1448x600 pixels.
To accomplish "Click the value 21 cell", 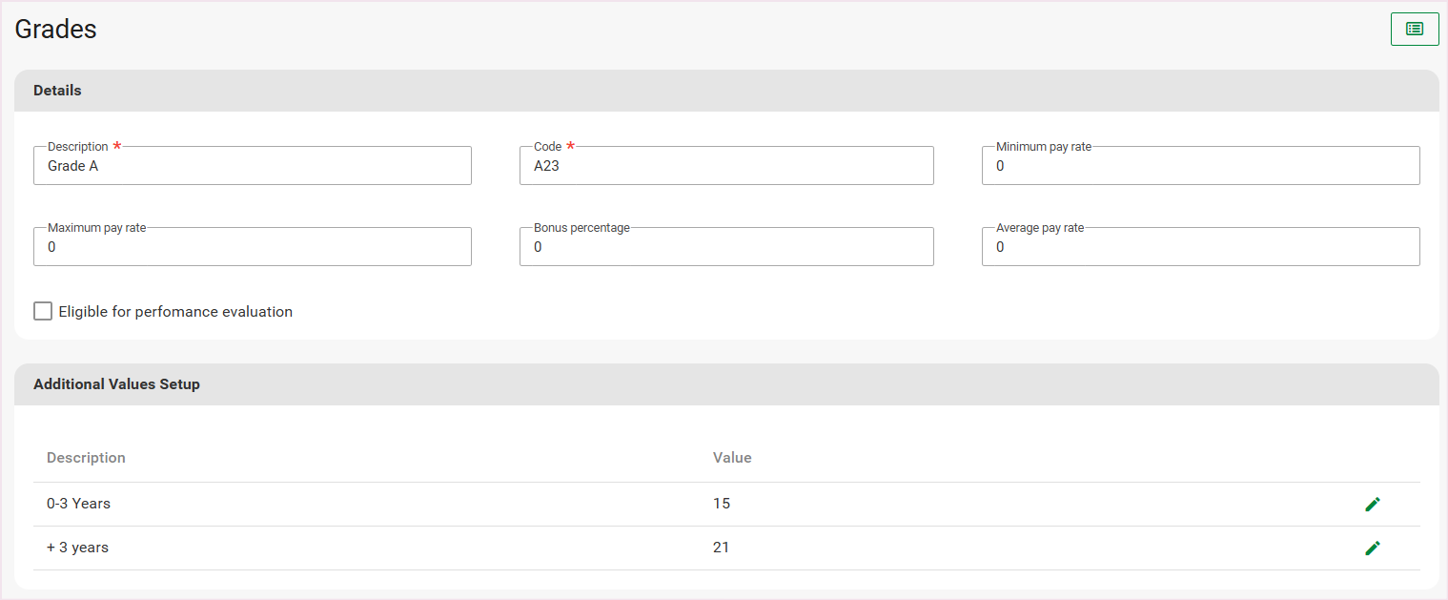I will point(722,548).
